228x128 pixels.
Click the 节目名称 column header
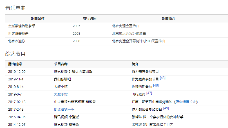(61, 64)
